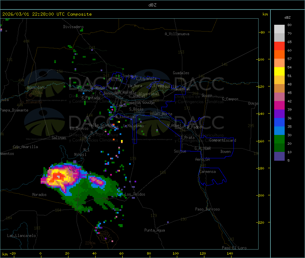Click the Aero_GA label

pos(203,159)
